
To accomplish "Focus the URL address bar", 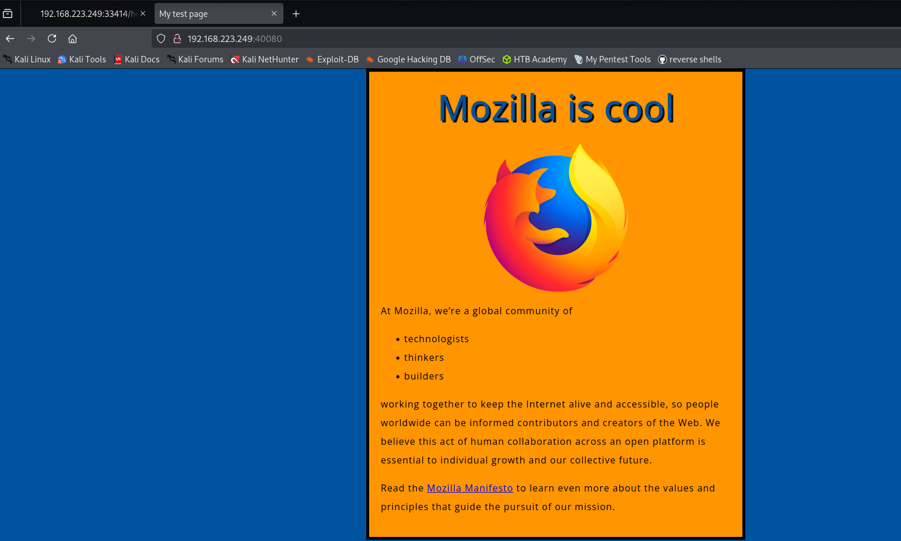I will point(525,38).
